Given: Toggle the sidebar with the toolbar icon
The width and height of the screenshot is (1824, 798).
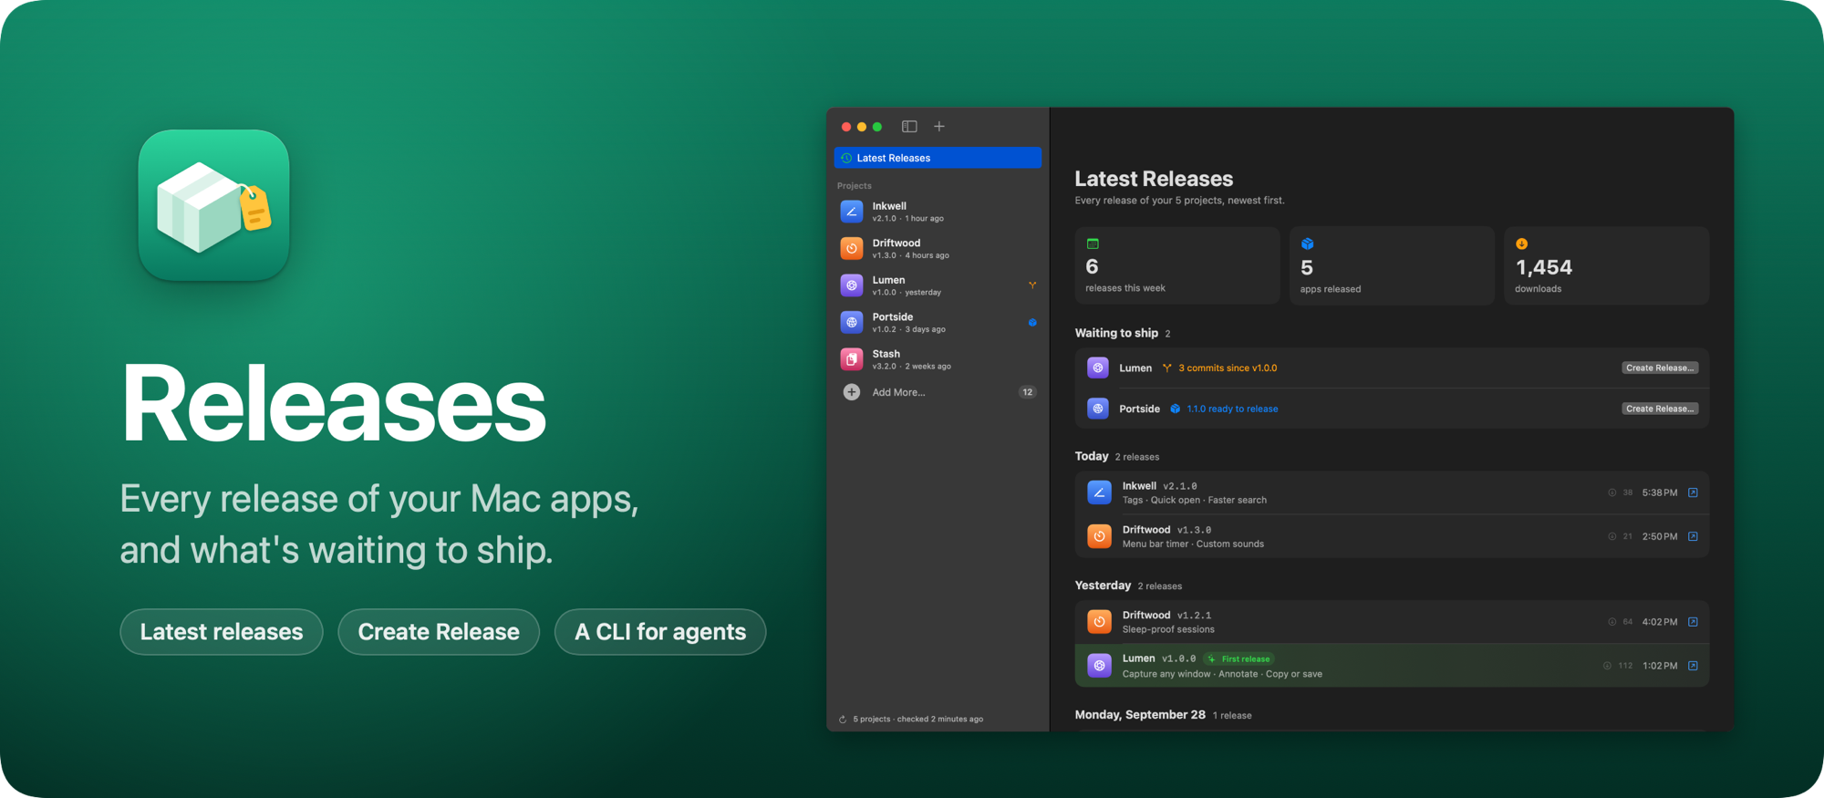Looking at the screenshot, I should coord(909,127).
